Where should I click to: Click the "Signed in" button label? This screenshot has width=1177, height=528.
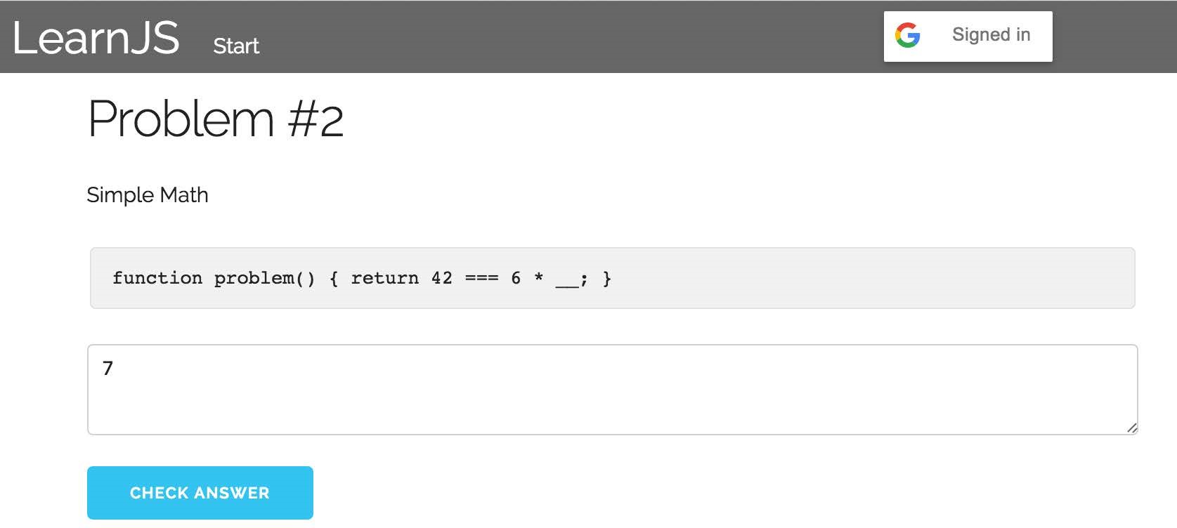991,35
